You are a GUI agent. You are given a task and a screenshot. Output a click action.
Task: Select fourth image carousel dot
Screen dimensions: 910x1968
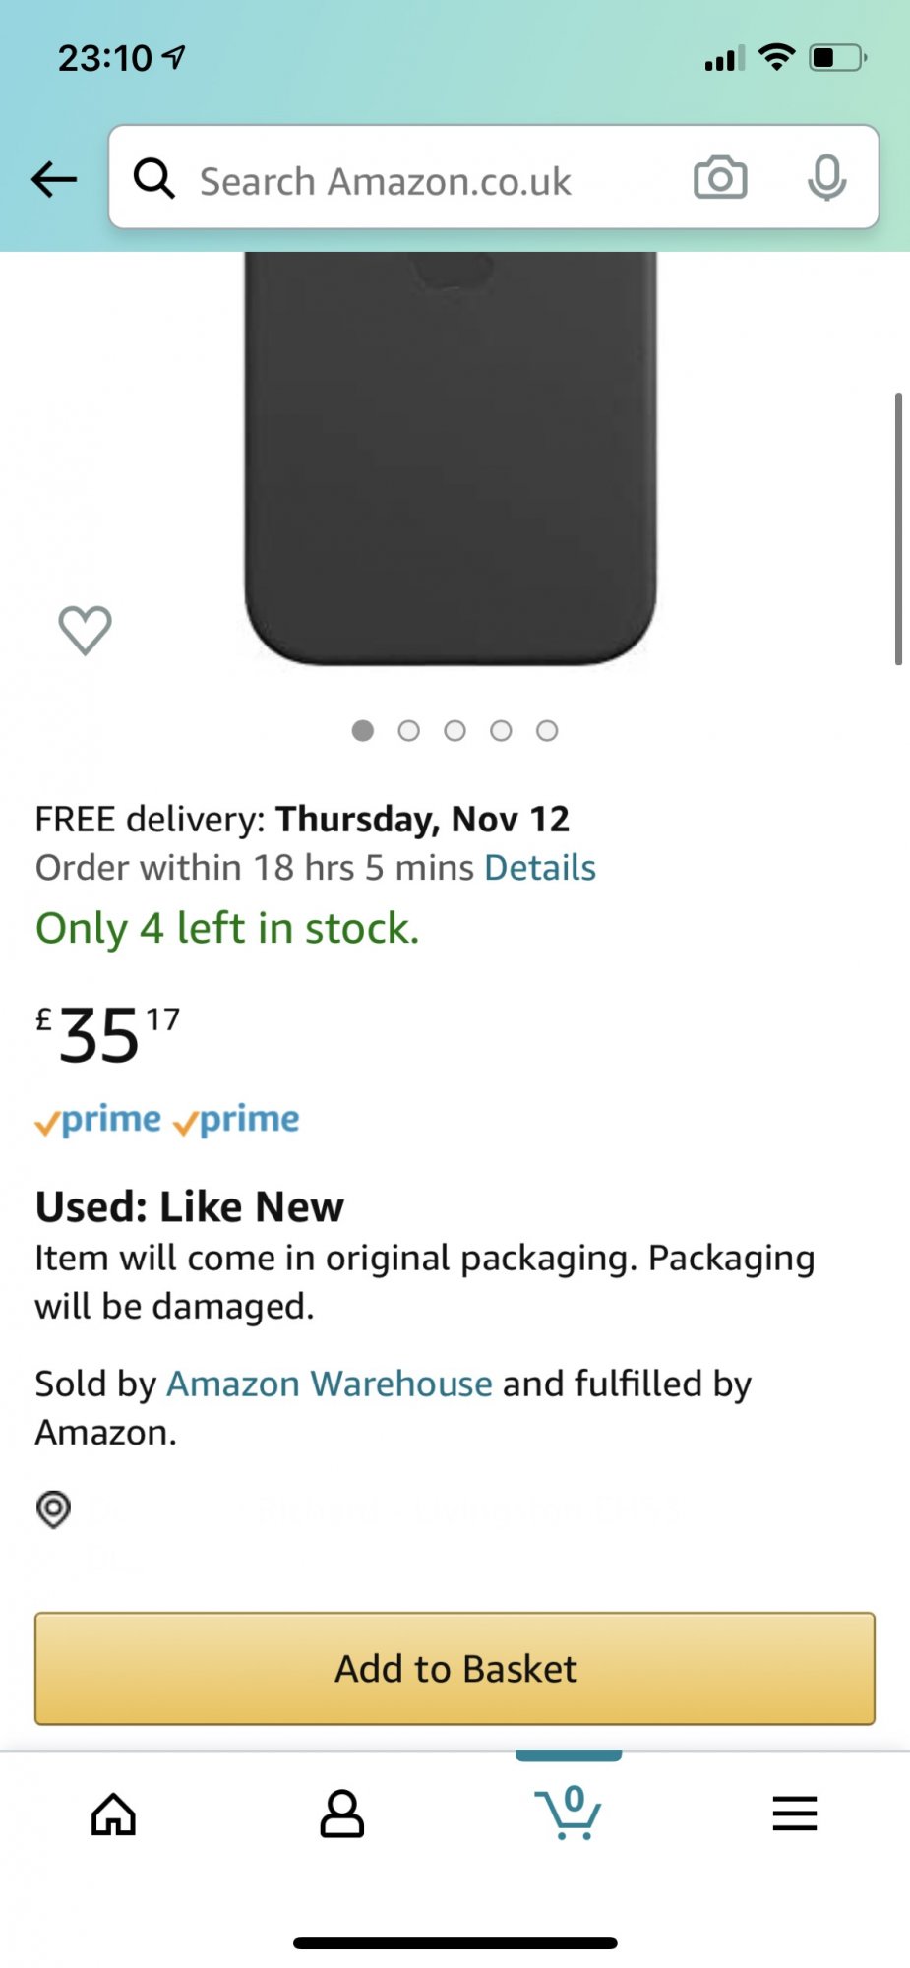(x=501, y=730)
